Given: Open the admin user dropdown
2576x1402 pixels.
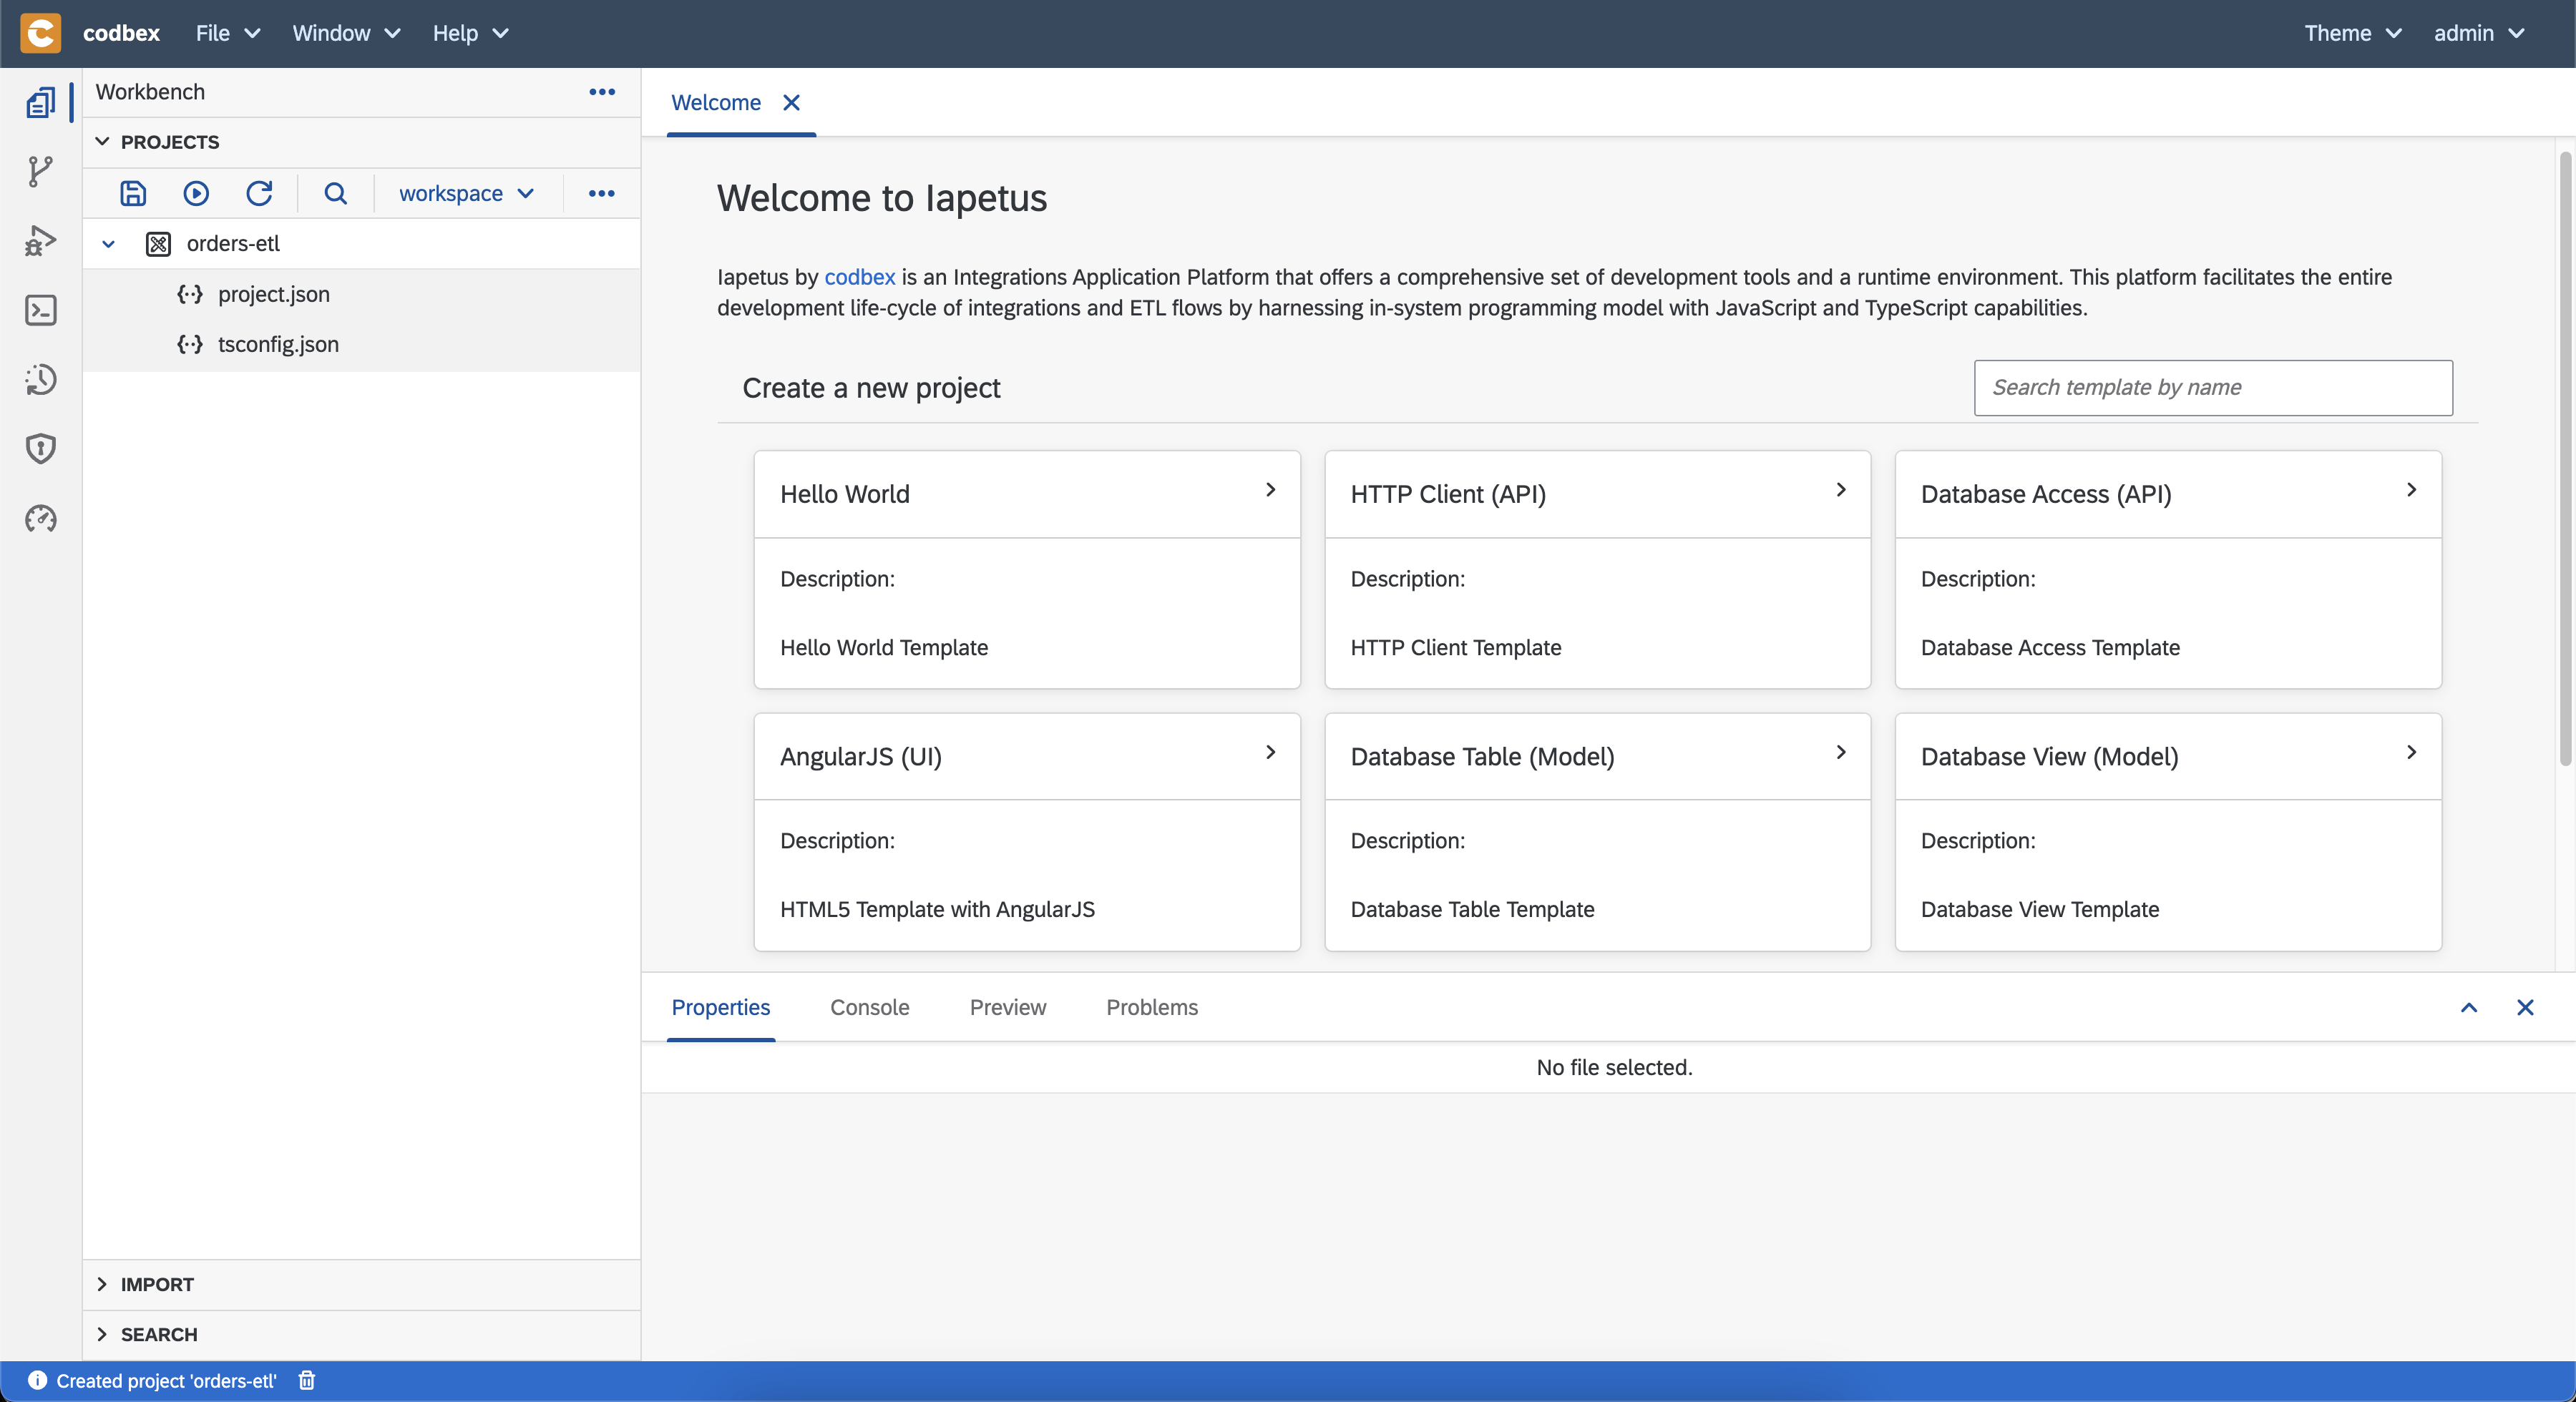Looking at the screenshot, I should (x=2478, y=33).
